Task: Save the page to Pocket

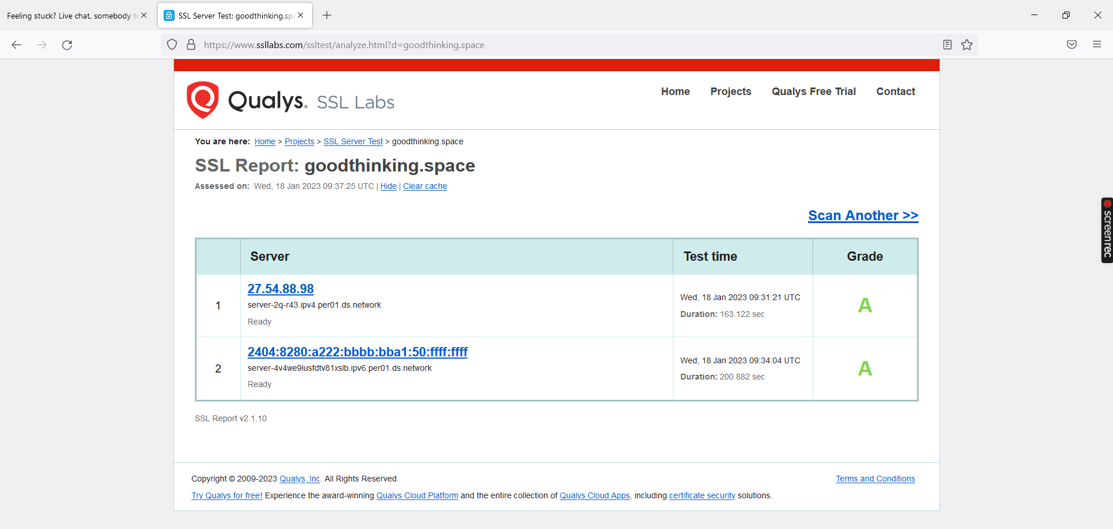Action: 1071,44
